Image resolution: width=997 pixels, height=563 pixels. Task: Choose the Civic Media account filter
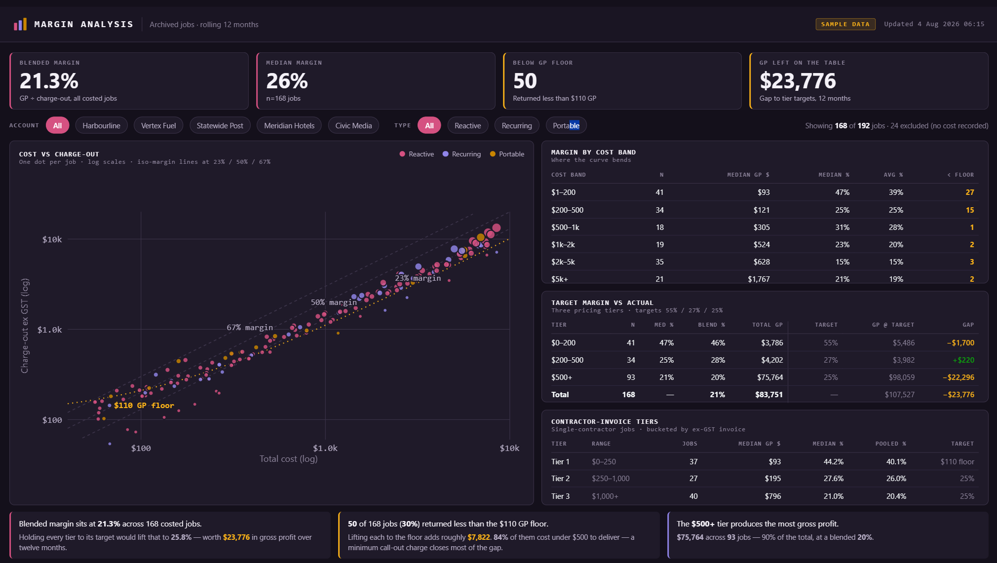coord(354,125)
